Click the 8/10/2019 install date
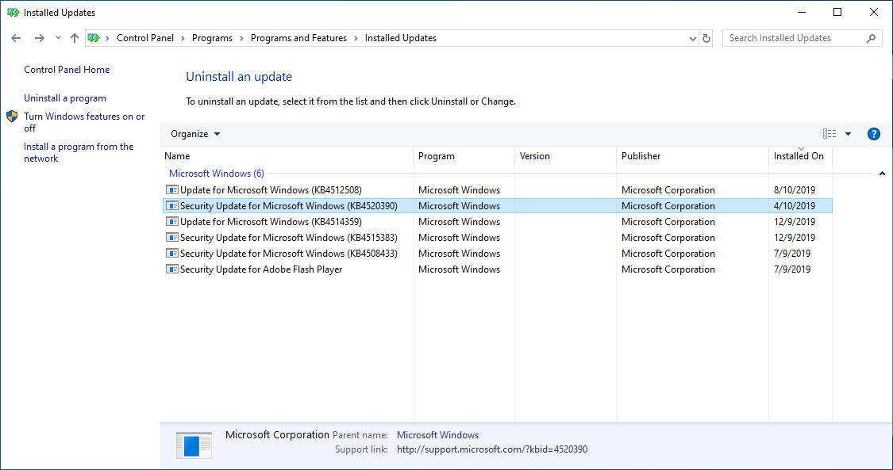 795,189
